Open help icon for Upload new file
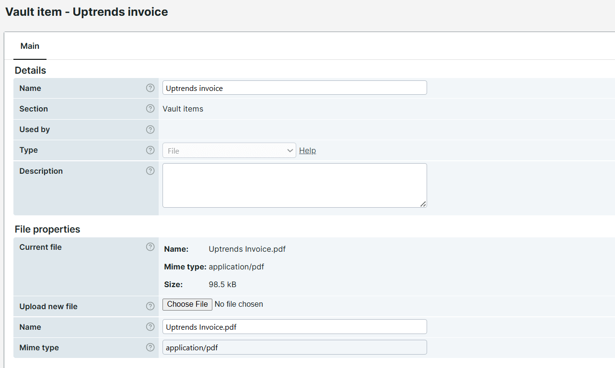 click(x=151, y=306)
